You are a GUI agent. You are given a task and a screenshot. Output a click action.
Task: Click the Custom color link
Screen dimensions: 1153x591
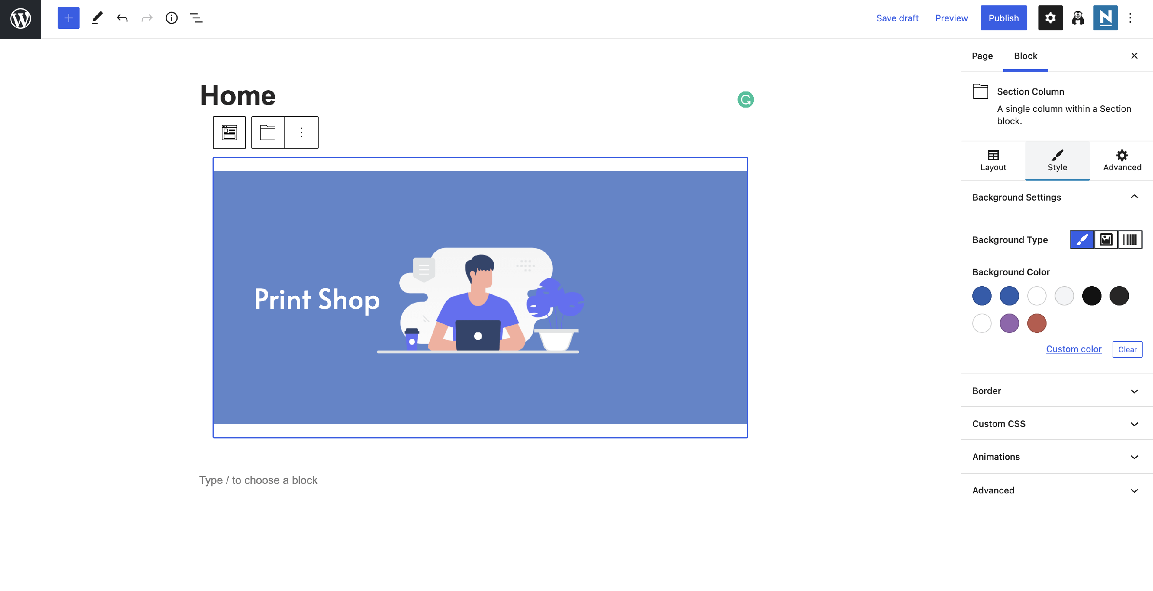click(1073, 349)
